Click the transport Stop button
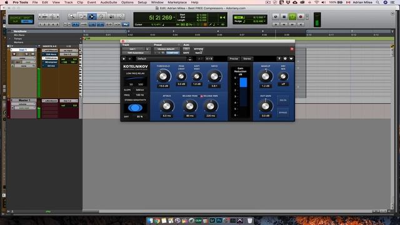400x225 pixels. point(284,17)
